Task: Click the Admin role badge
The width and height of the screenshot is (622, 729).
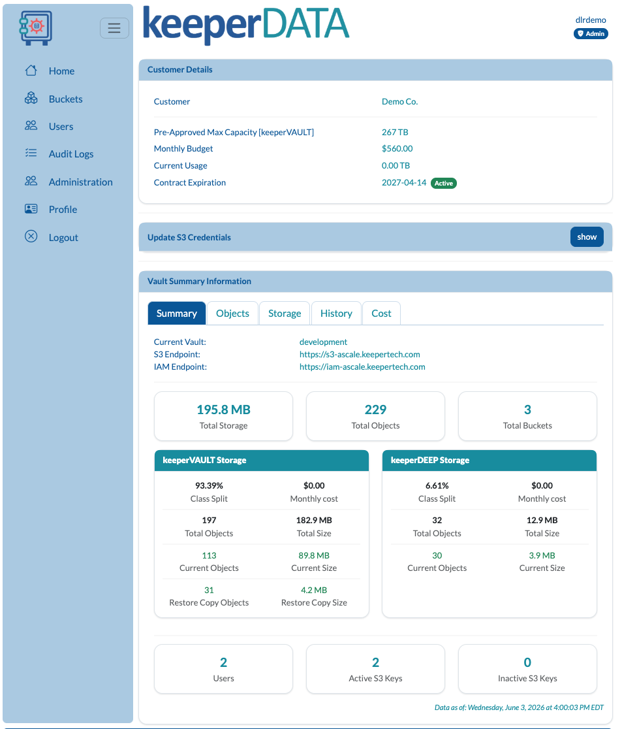Action: (591, 33)
